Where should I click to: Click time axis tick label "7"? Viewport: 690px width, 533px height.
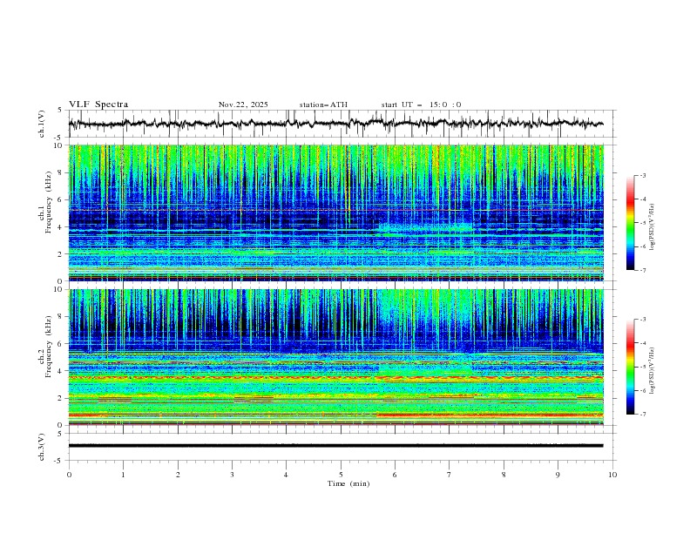pyautogui.click(x=450, y=475)
